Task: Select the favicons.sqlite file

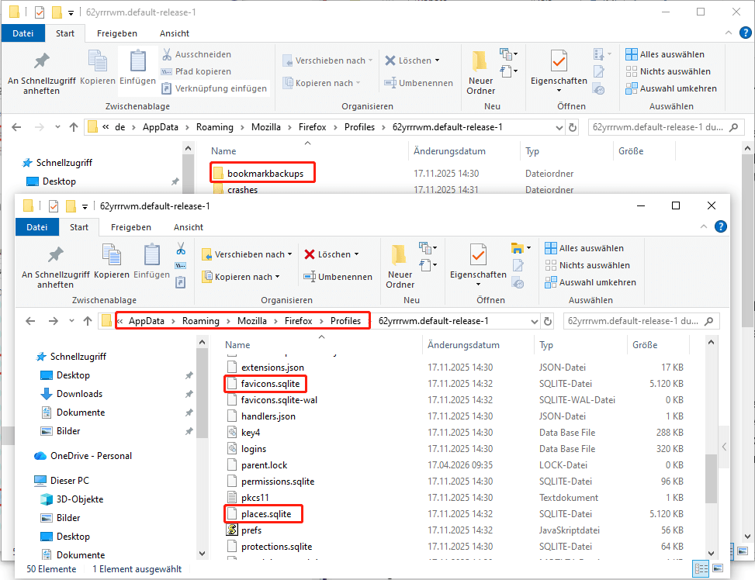Action: coord(270,384)
